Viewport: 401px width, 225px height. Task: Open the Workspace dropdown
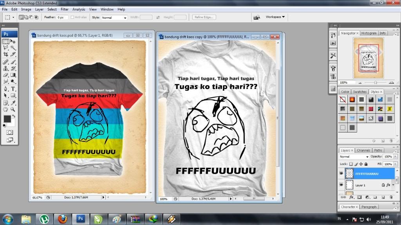[275, 17]
